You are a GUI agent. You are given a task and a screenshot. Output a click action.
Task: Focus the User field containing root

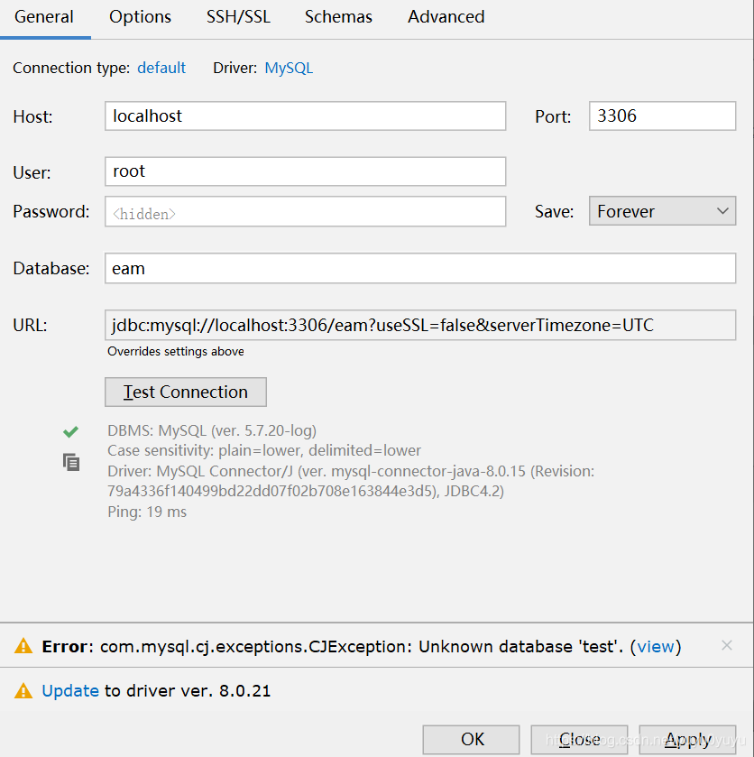click(305, 171)
